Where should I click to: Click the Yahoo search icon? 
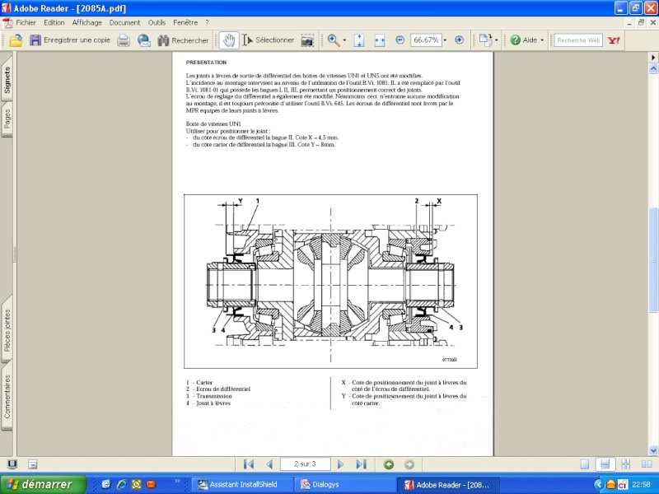(614, 40)
